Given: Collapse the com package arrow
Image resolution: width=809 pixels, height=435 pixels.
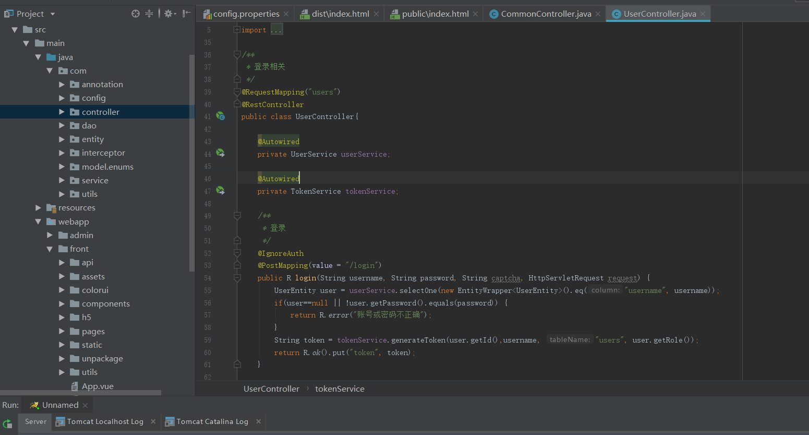Looking at the screenshot, I should 50,70.
